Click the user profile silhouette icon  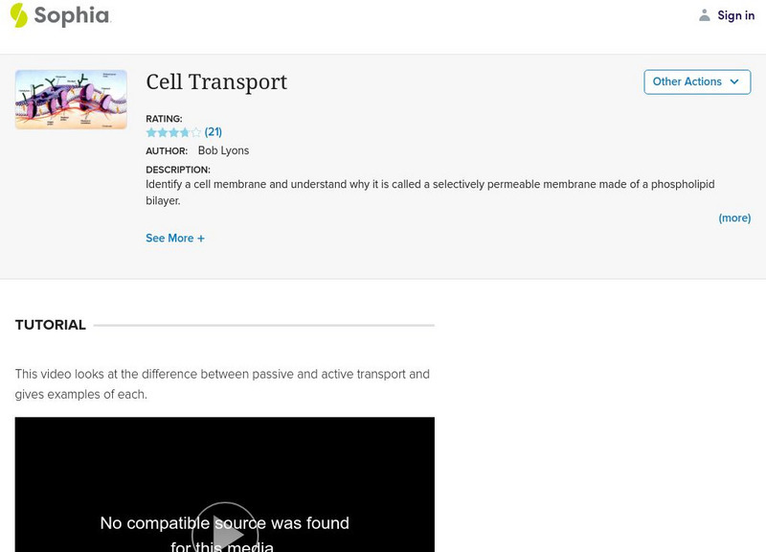tap(705, 15)
